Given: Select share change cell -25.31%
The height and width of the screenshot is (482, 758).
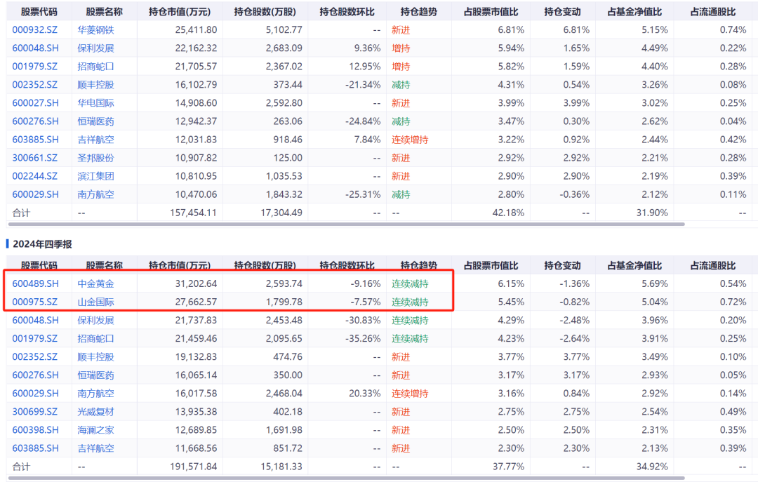Looking at the screenshot, I should [363, 195].
